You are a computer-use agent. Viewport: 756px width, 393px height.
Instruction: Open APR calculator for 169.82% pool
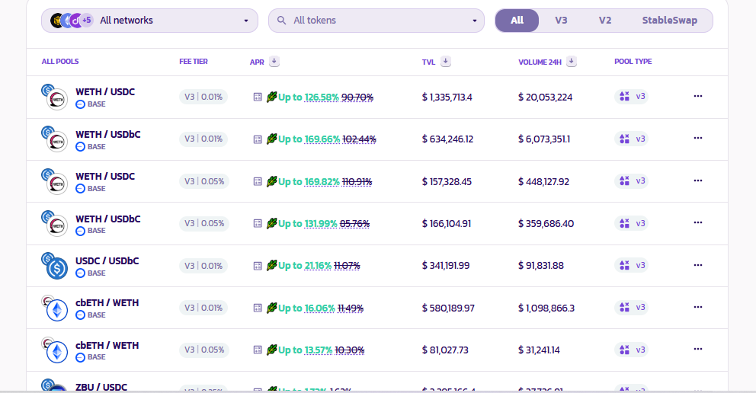tap(258, 181)
